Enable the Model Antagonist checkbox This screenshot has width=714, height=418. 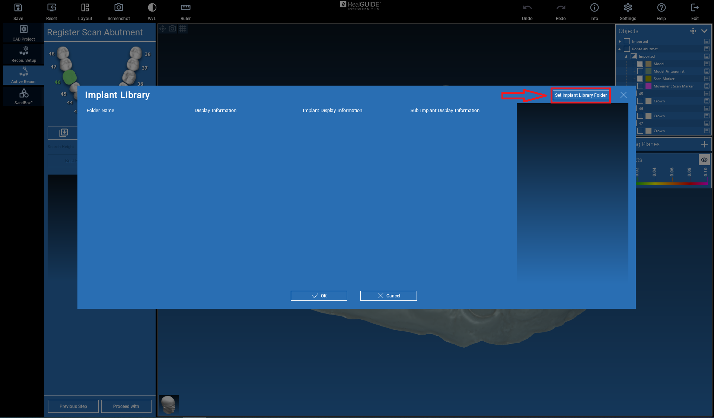click(x=640, y=71)
